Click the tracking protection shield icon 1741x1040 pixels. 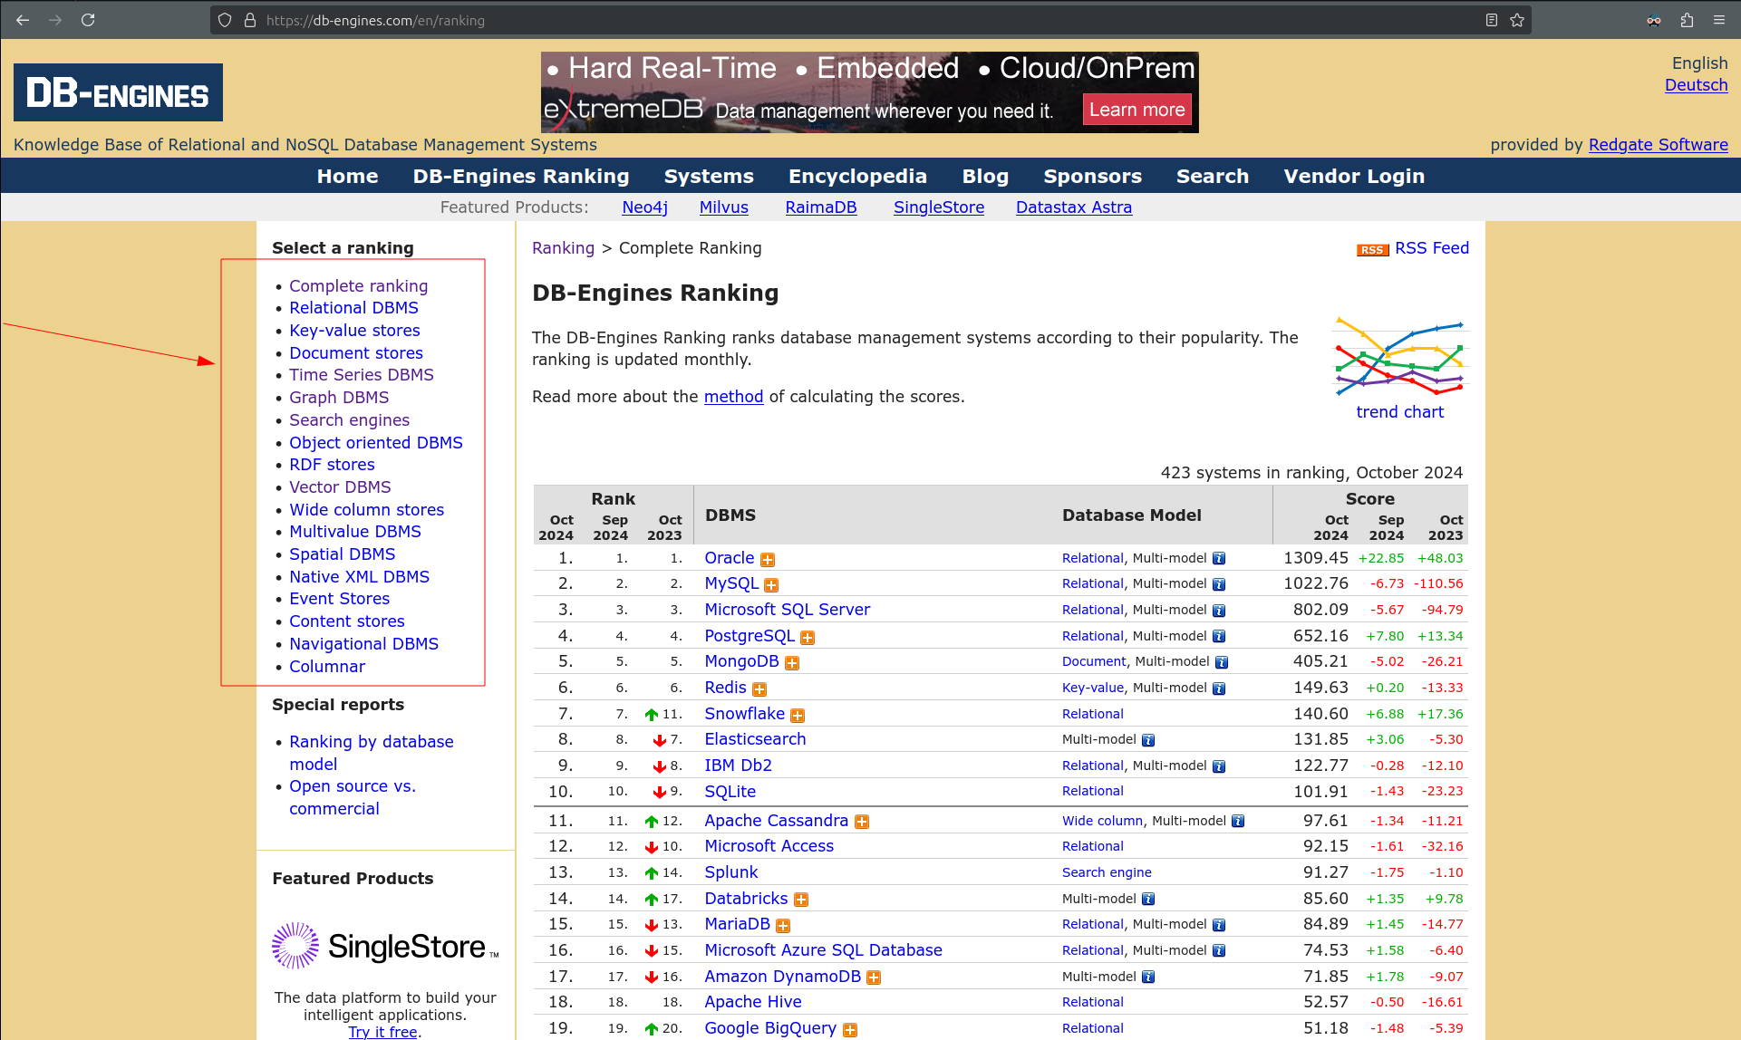pos(225,20)
